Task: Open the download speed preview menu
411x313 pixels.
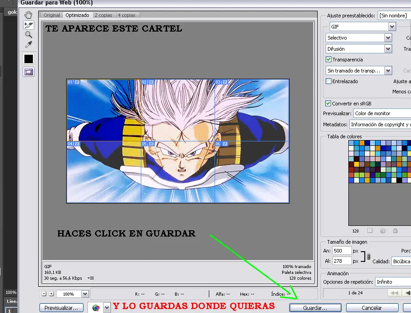Action: coord(91,278)
